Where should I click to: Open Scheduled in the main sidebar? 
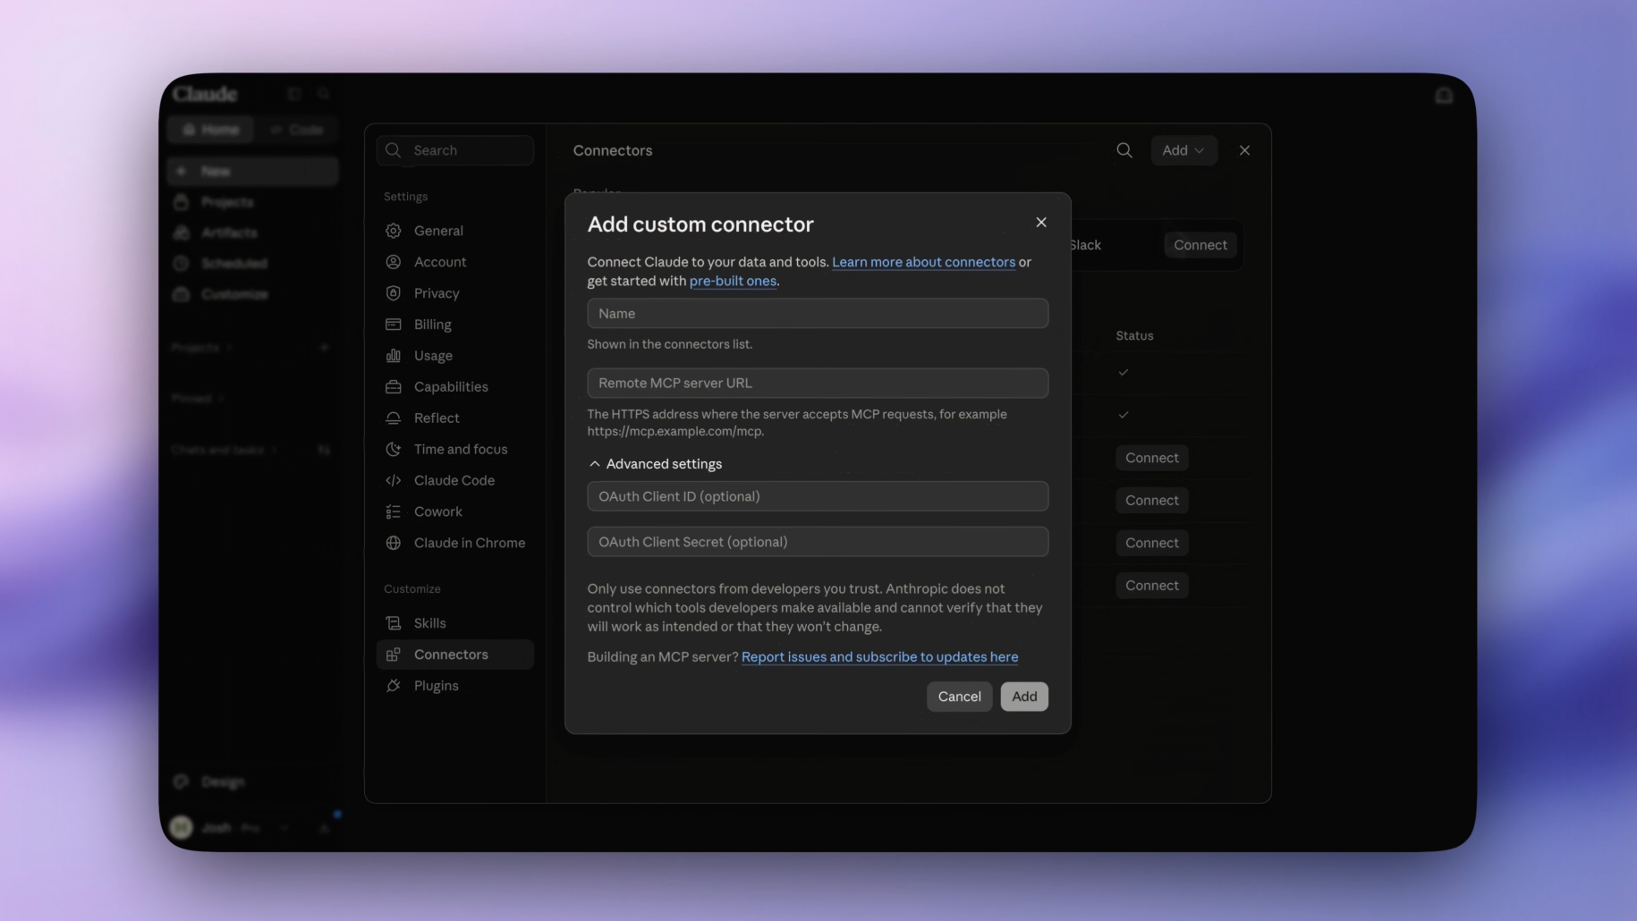[252, 263]
